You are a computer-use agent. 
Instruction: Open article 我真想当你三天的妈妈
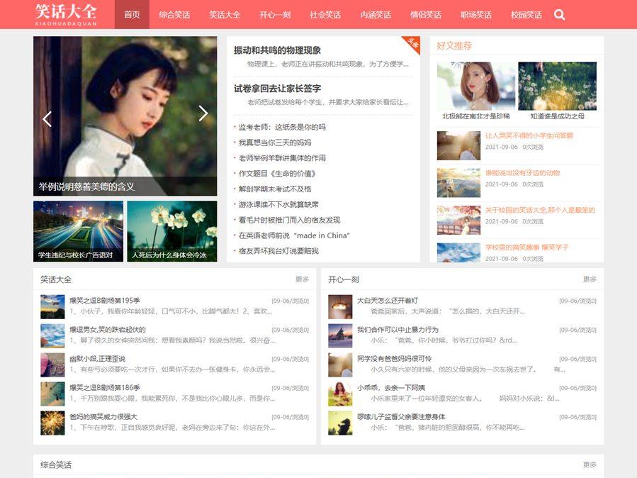click(275, 143)
